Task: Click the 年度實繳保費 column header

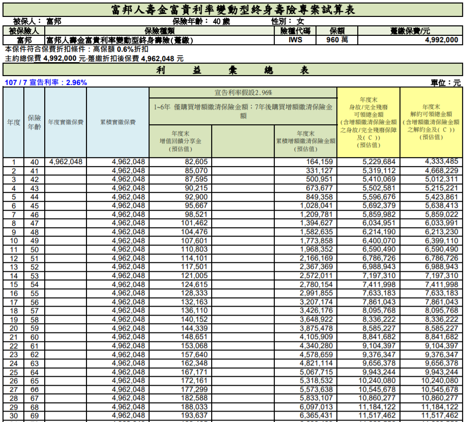Action: [66, 122]
